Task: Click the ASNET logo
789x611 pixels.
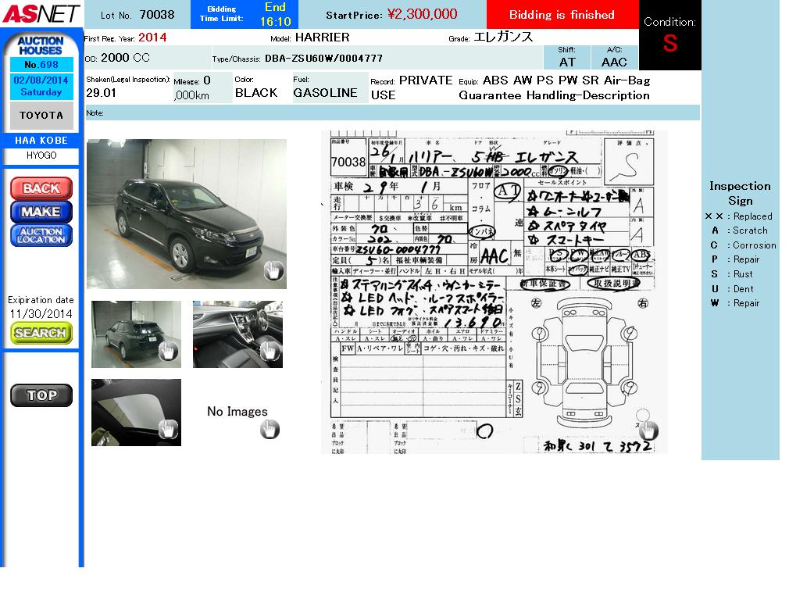Action: [x=41, y=13]
